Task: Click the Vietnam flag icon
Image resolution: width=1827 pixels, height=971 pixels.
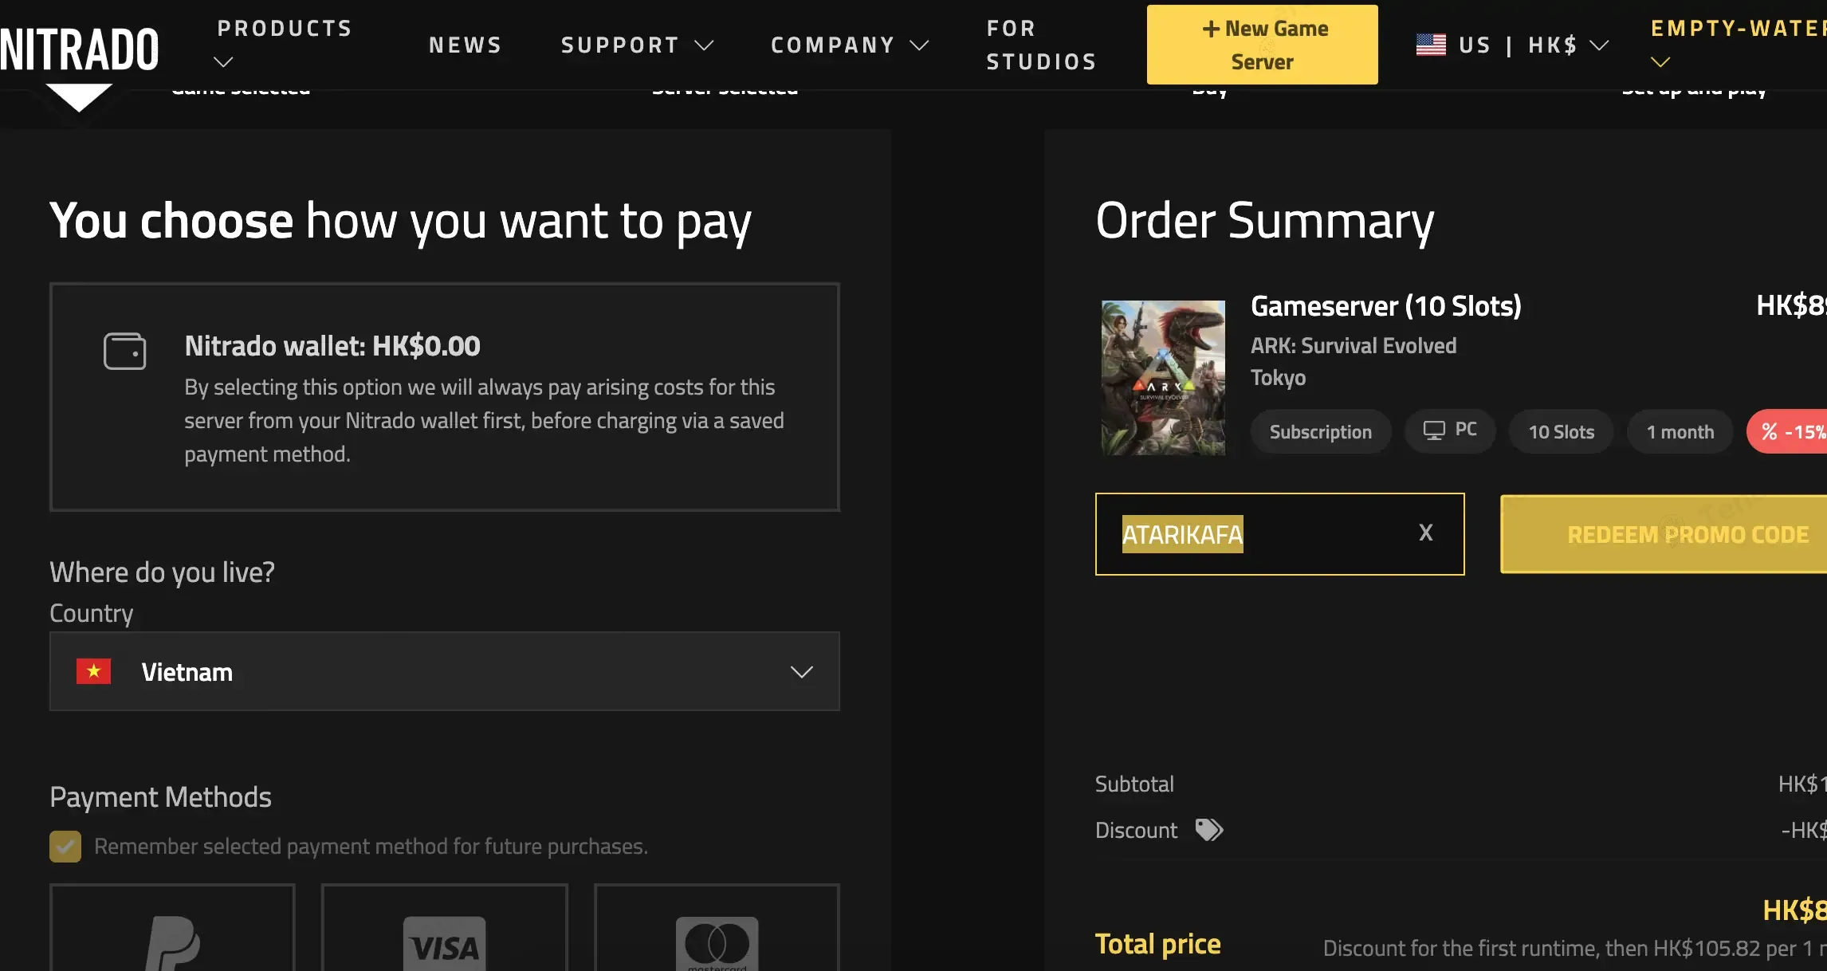Action: click(93, 671)
